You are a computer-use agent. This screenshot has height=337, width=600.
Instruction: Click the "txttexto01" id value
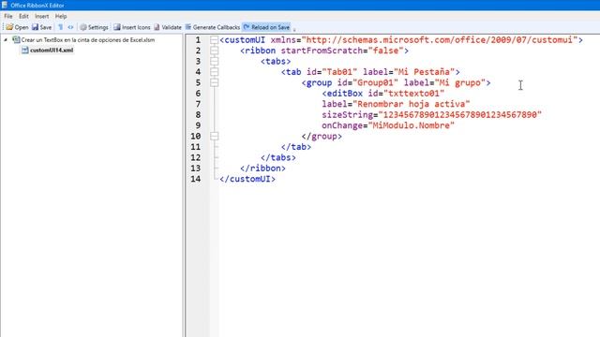[x=413, y=94]
